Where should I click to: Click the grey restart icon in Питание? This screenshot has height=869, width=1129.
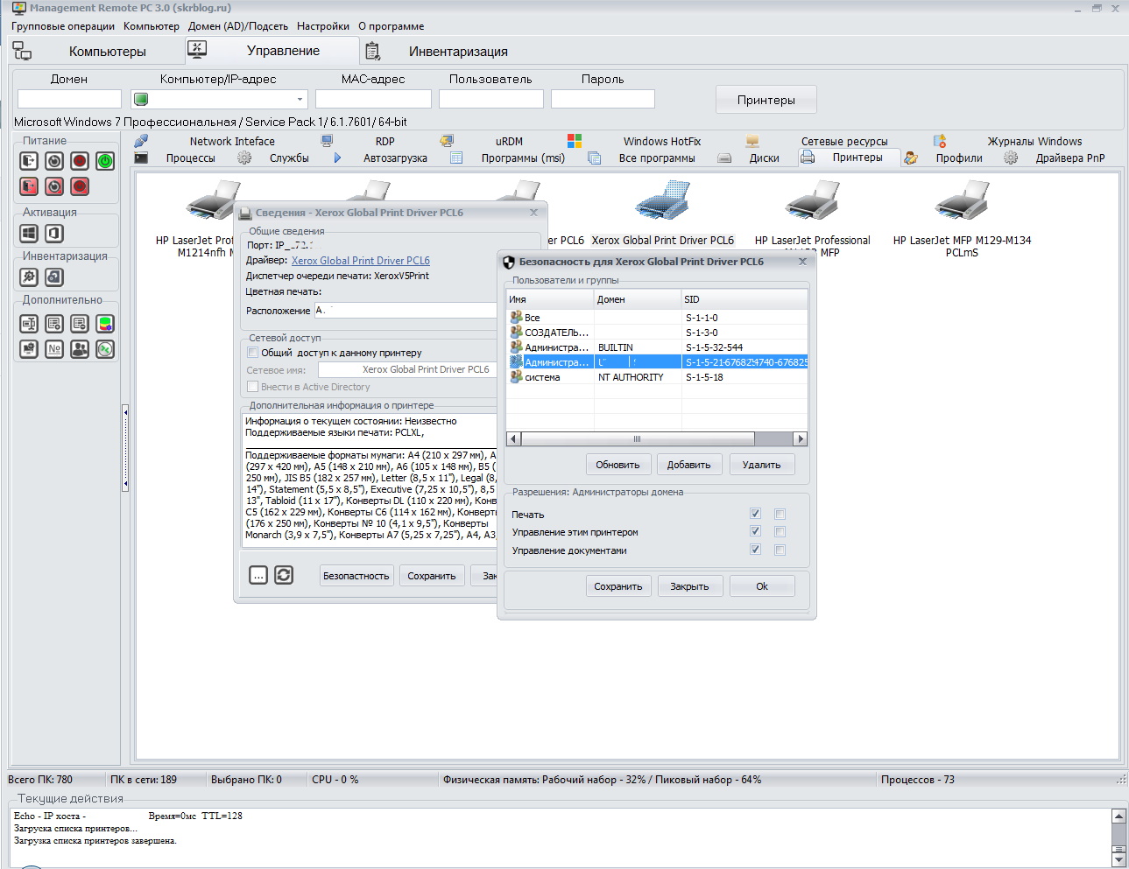coord(54,161)
